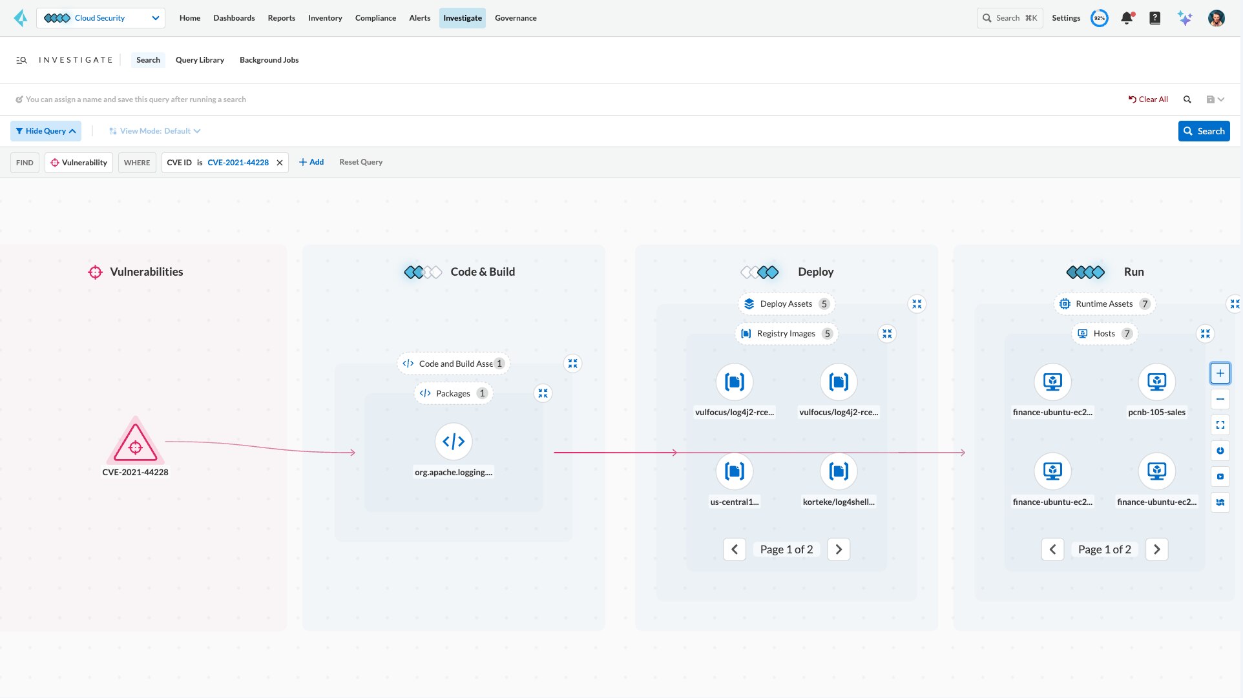This screenshot has height=698, width=1243.
Task: Collapse the query with Hide Query chevron
Action: pos(45,130)
